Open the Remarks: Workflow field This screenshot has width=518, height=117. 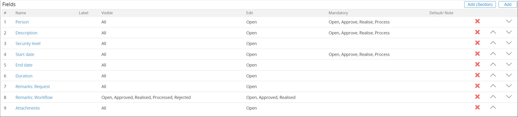(x=34, y=97)
